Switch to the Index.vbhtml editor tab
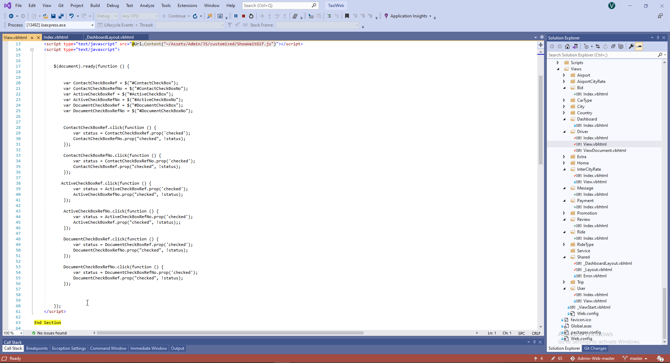 point(56,37)
